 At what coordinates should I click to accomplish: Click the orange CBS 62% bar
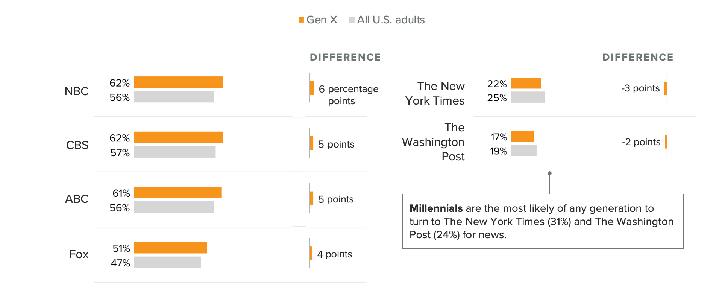(x=179, y=137)
